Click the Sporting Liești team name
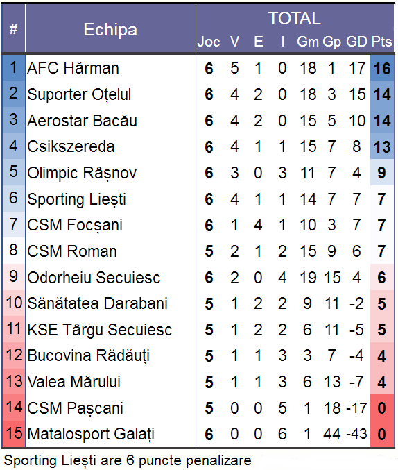Viewport: 398px width, 470px height. click(76, 199)
